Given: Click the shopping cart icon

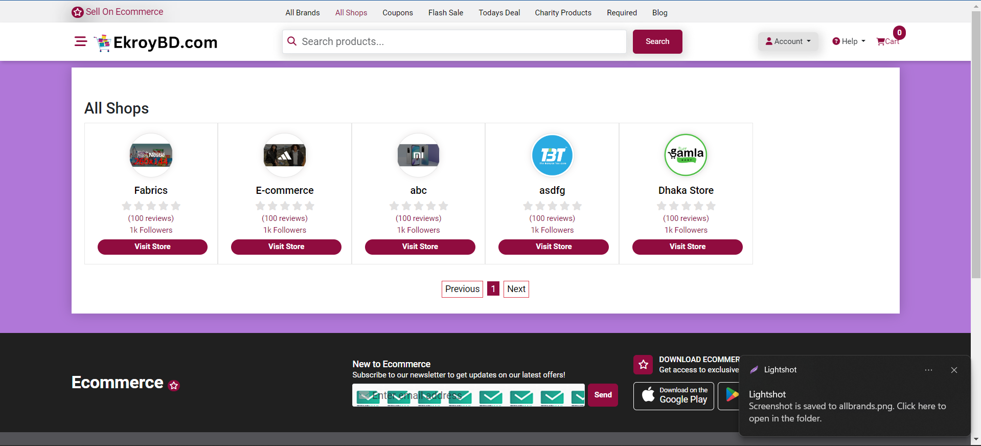Looking at the screenshot, I should (881, 42).
